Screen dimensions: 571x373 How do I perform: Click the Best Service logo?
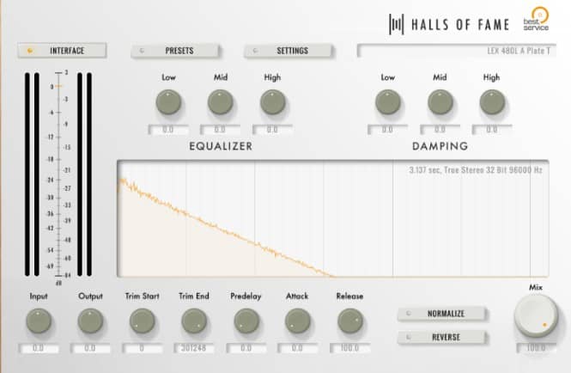click(536, 19)
